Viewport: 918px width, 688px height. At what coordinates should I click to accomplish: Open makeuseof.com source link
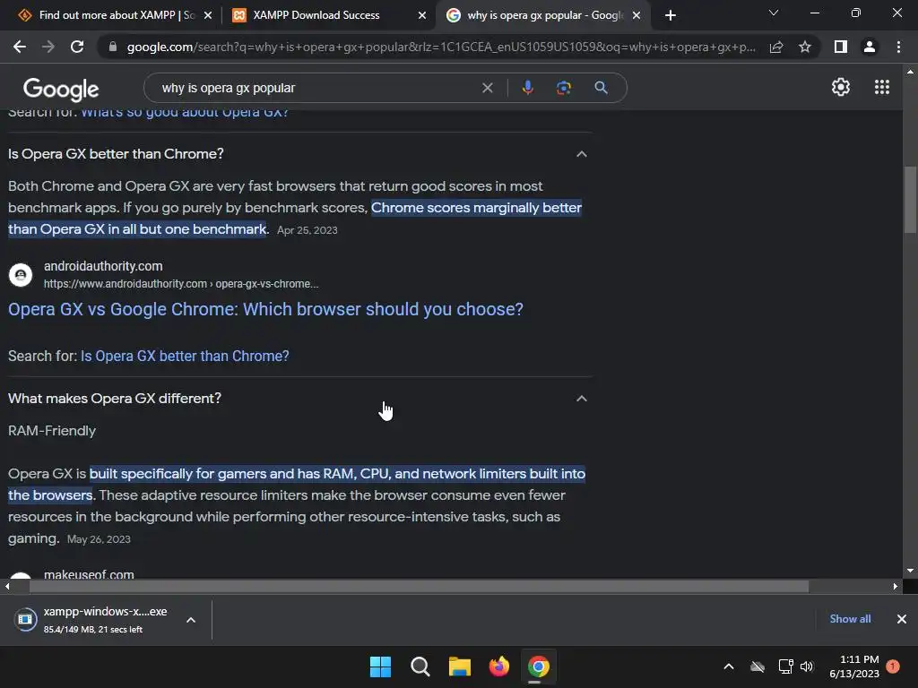click(x=89, y=574)
